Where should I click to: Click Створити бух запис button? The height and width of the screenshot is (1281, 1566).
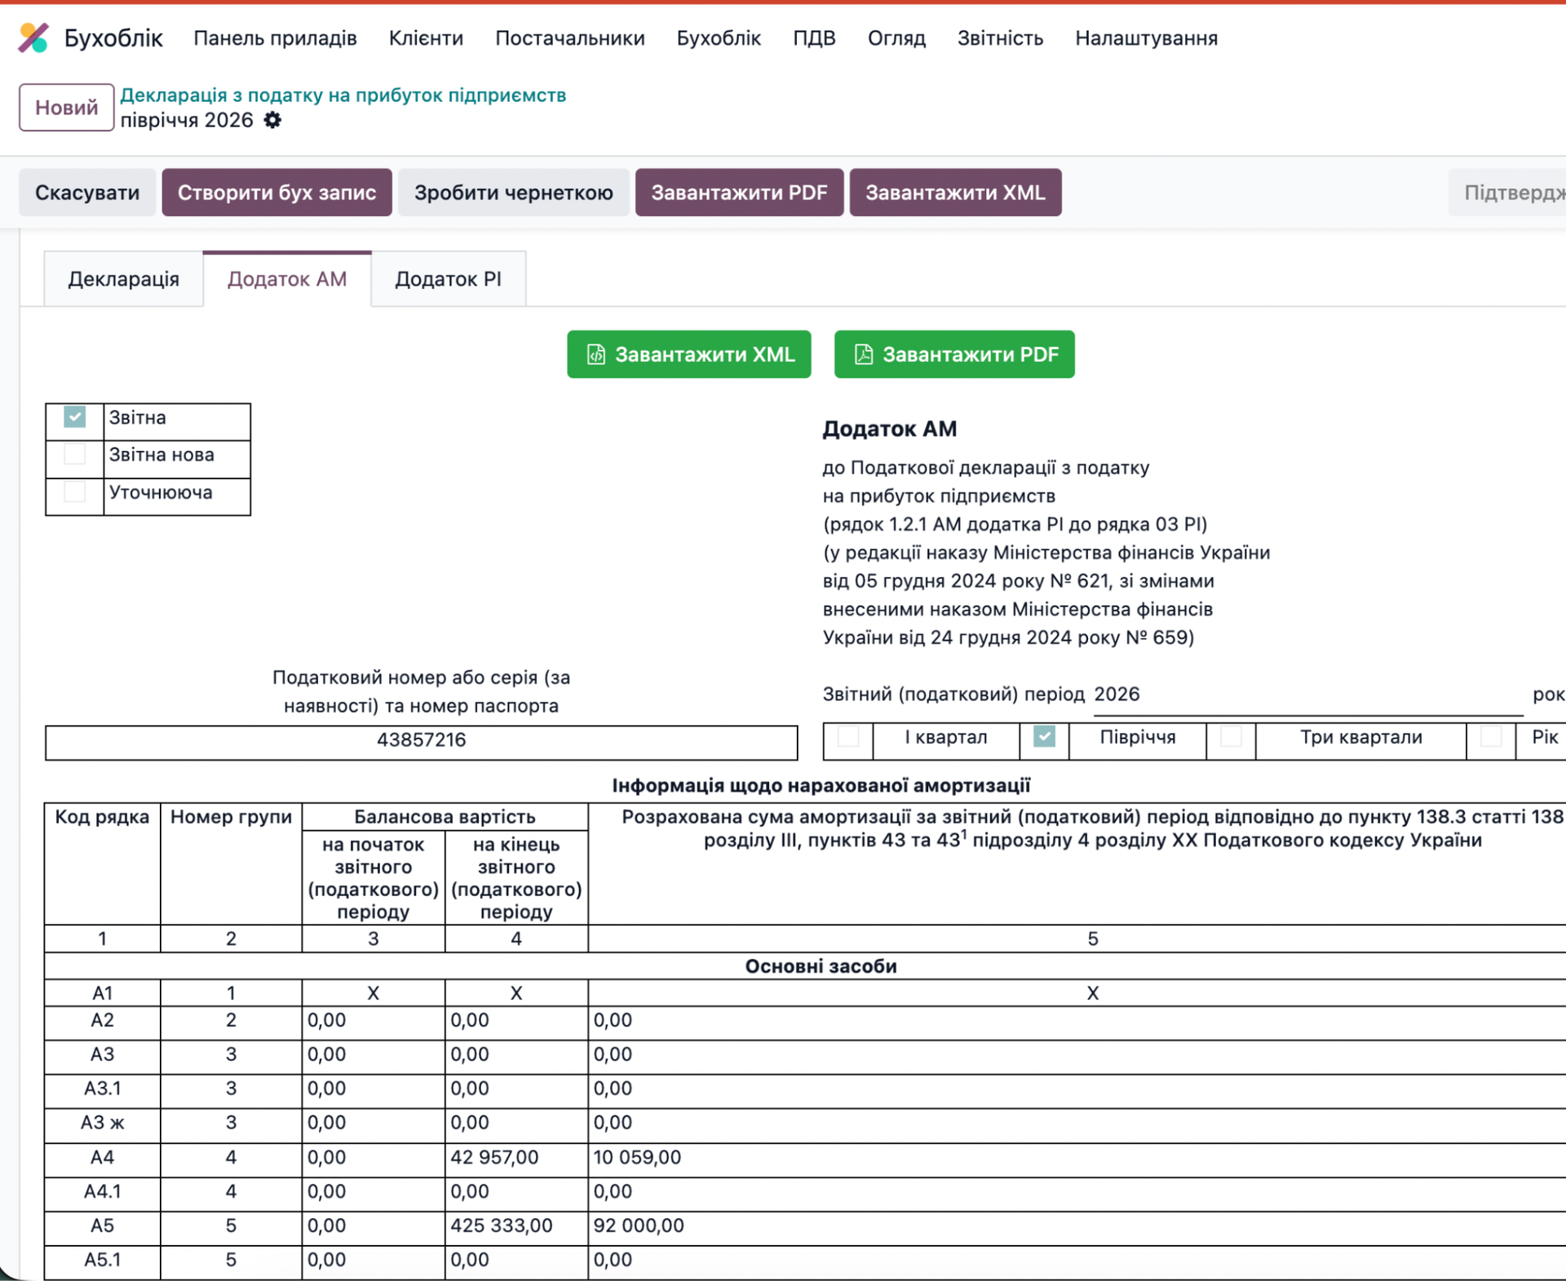pyautogui.click(x=276, y=192)
